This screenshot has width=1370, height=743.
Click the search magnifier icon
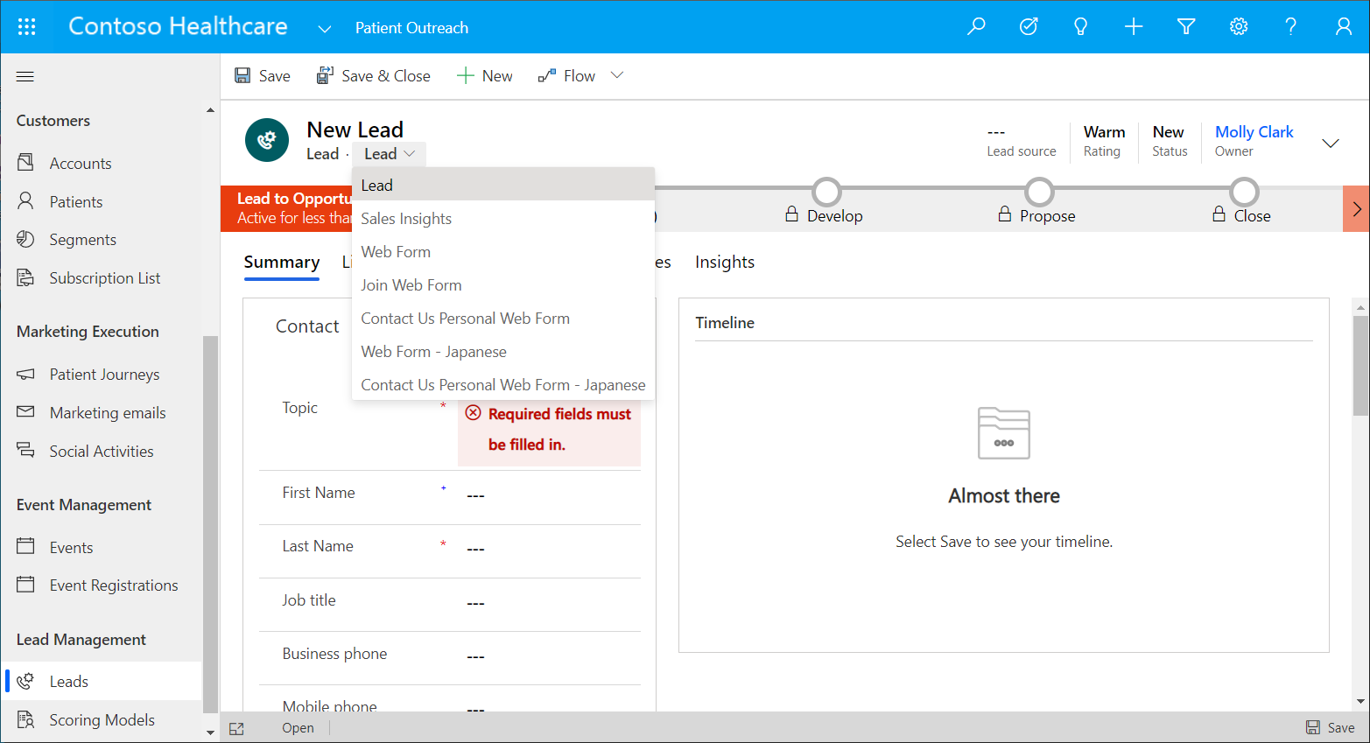pos(976,27)
